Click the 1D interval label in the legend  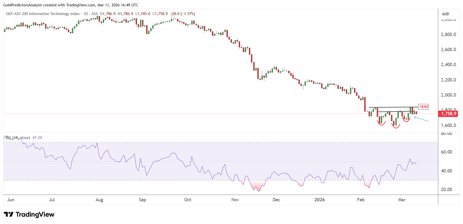tap(86, 14)
